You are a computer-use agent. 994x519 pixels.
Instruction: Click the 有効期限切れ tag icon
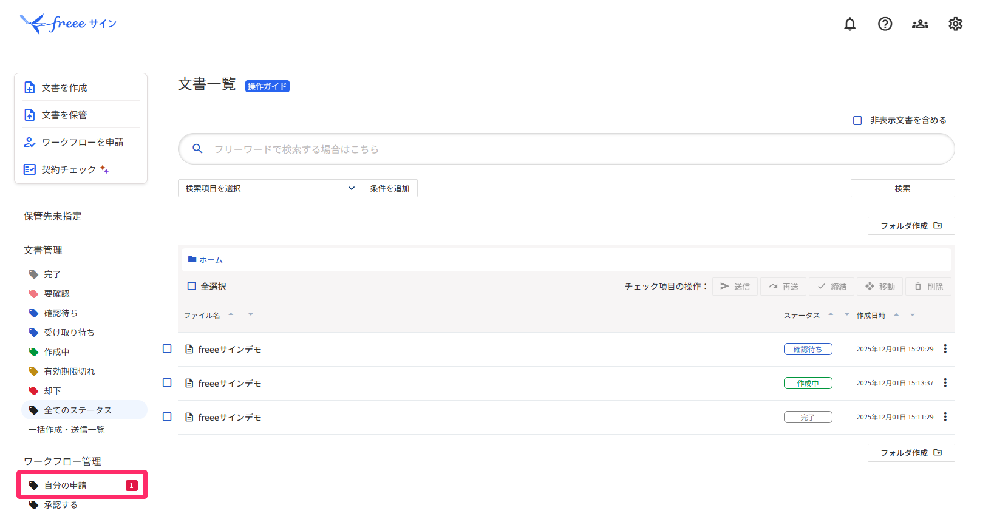[x=33, y=371]
